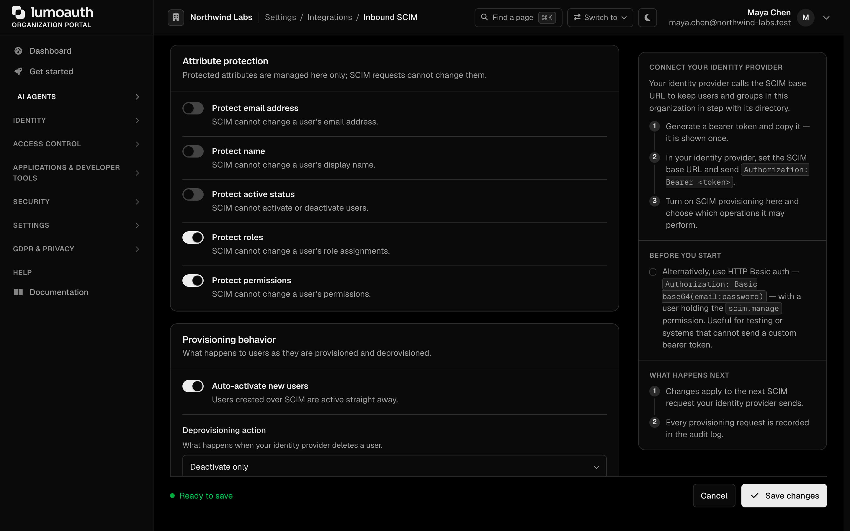Click the Find a page search field
The width and height of the screenshot is (850, 531).
518,18
